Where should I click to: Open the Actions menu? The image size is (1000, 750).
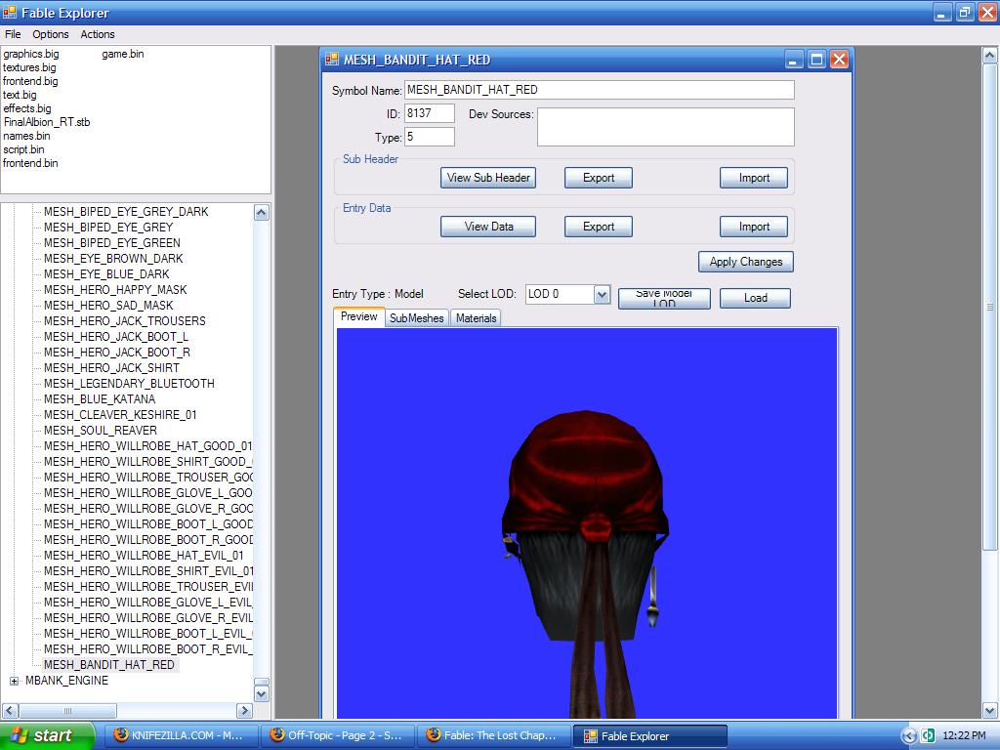pos(97,34)
